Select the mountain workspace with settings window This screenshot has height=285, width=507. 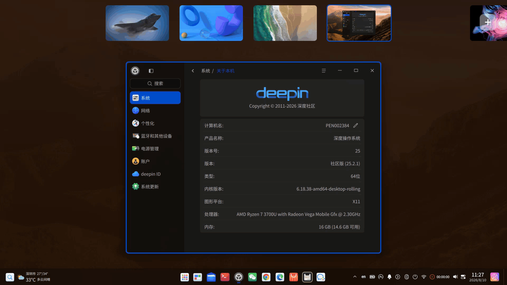tap(359, 23)
